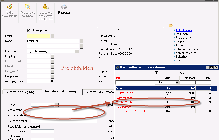Image resolution: width=219 pixels, height=140 pixels.
Task: Click the Kundens referens input field
Action: click(x=64, y=114)
